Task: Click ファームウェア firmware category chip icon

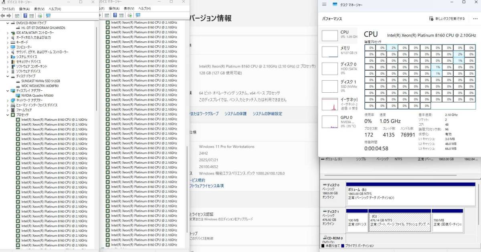Action: pos(13,110)
